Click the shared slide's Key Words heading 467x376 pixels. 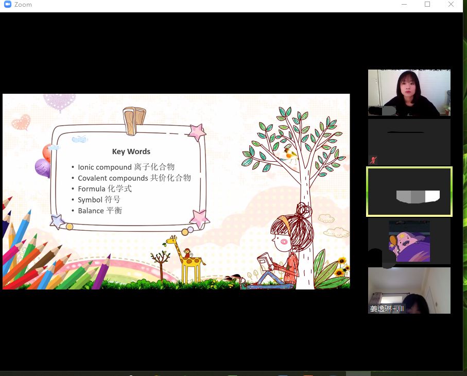point(131,151)
